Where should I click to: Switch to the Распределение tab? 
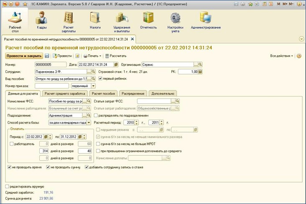coord(133,94)
